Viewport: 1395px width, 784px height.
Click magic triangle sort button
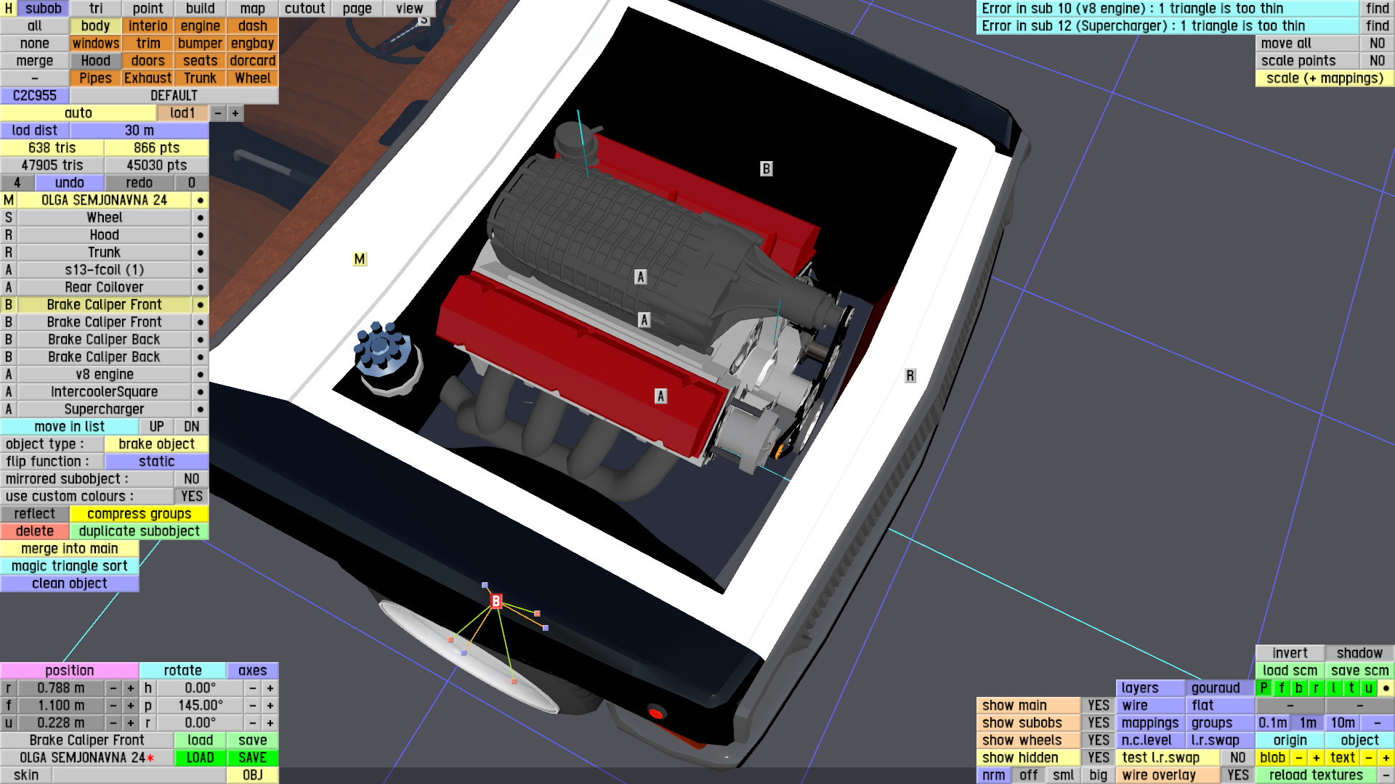pos(69,566)
